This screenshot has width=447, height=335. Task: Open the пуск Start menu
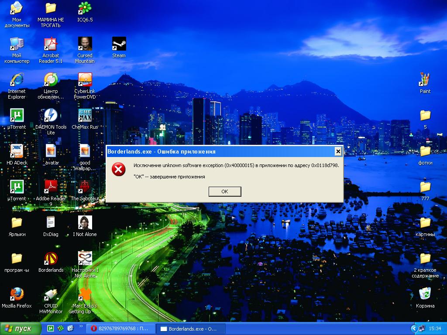20,329
